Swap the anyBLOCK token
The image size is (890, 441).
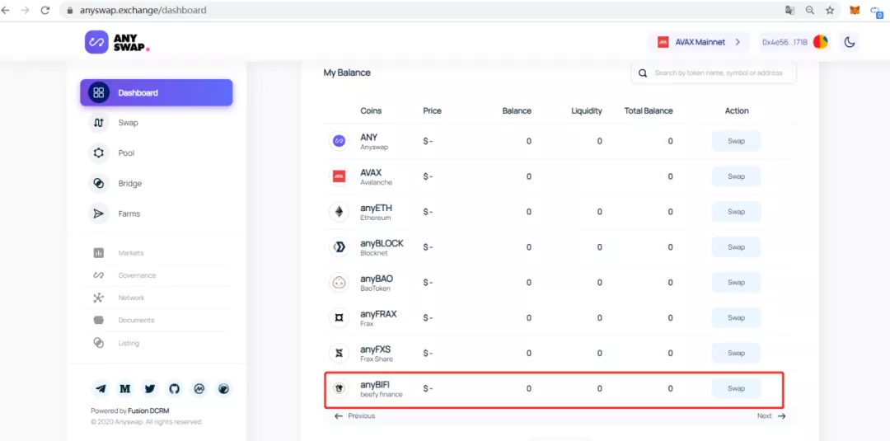[x=736, y=247]
